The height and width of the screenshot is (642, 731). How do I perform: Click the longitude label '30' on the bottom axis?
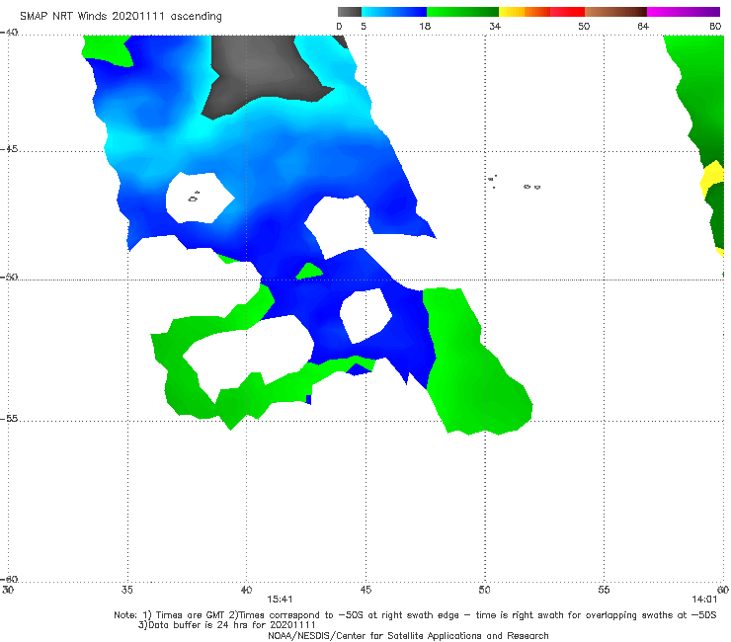8,590
